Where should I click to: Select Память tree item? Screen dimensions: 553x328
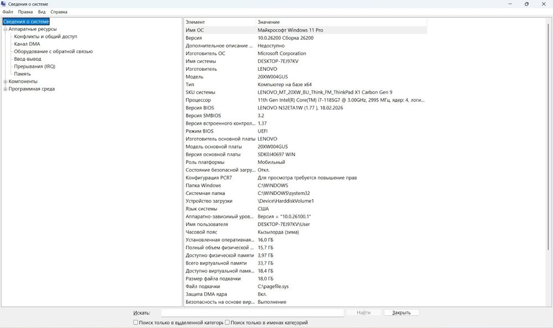coord(22,74)
